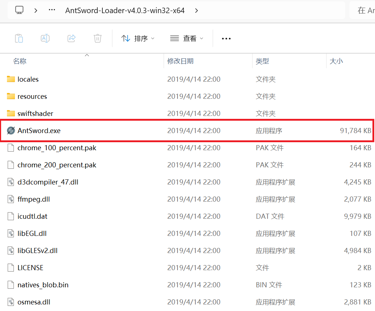The width and height of the screenshot is (375, 311).
Task: Click the 164 KB size of chrome_100_percent.pak
Action: 360,148
